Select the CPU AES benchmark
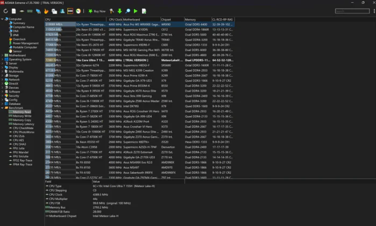This screenshot has height=226, width=376. tap(18, 140)
